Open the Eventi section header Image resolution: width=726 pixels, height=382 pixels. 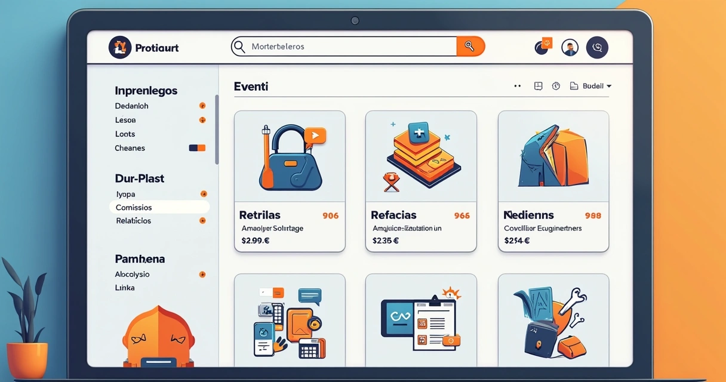pos(251,86)
